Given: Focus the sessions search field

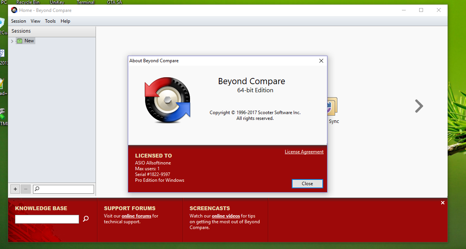Looking at the screenshot, I should point(63,189).
